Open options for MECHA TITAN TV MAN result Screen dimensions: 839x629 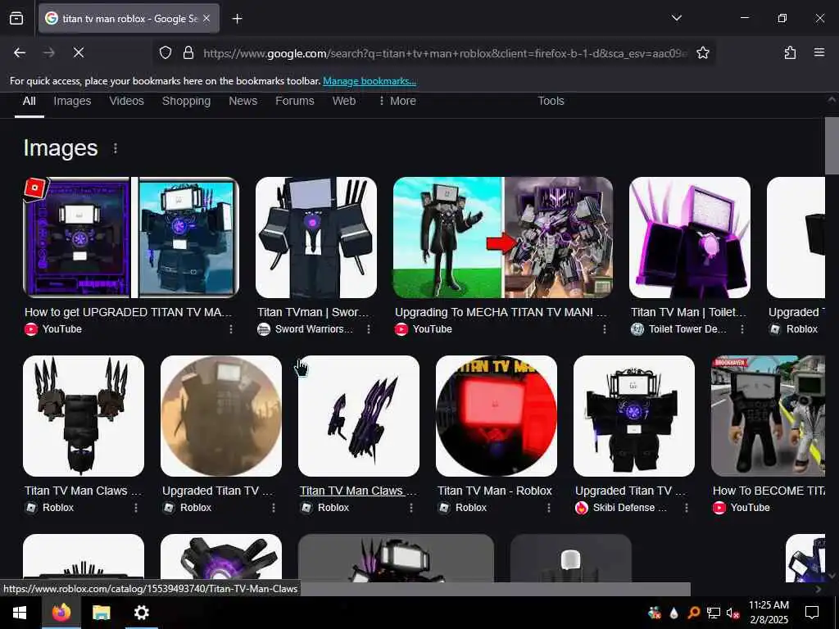click(x=604, y=329)
